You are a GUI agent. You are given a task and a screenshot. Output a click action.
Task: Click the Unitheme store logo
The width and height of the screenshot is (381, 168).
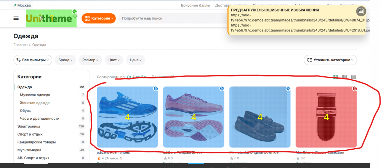(x=51, y=18)
